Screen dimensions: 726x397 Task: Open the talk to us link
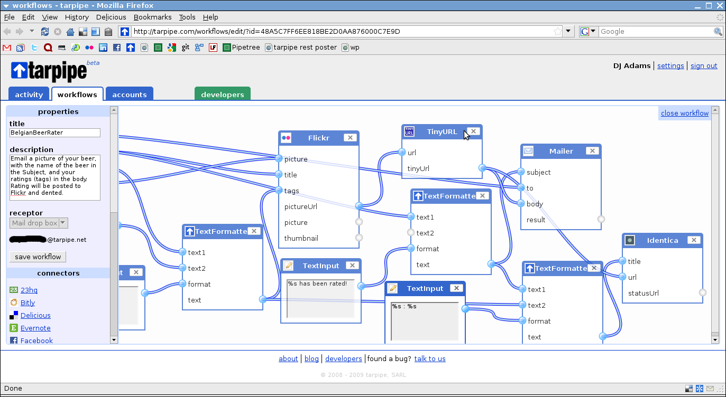[x=430, y=359]
